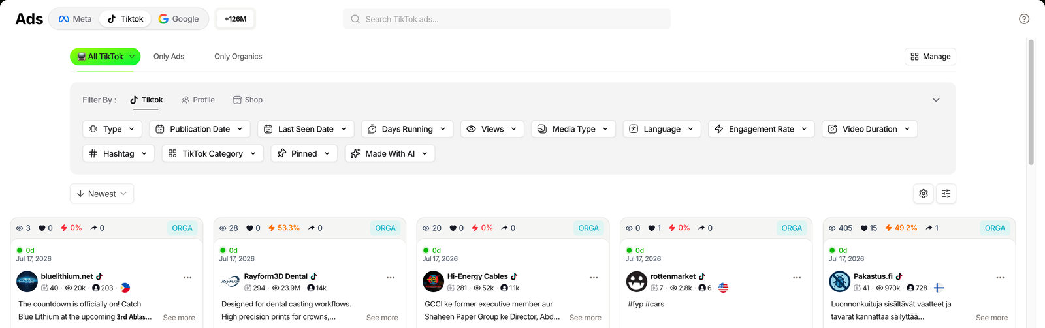Focus the Search TikTok ads field
This screenshot has height=328, width=1045.
coord(506,19)
